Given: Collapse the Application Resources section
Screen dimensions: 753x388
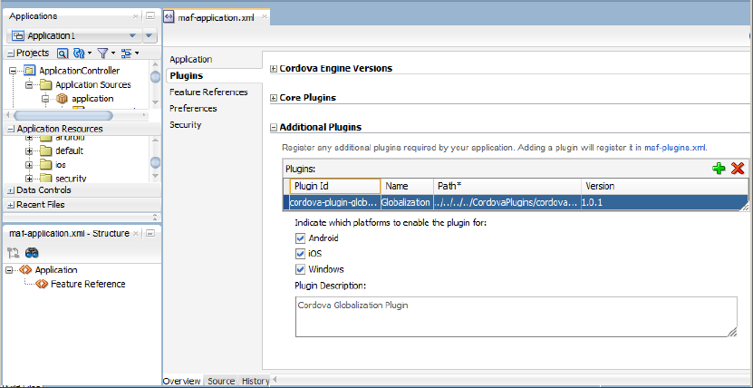Looking at the screenshot, I should [x=11, y=129].
